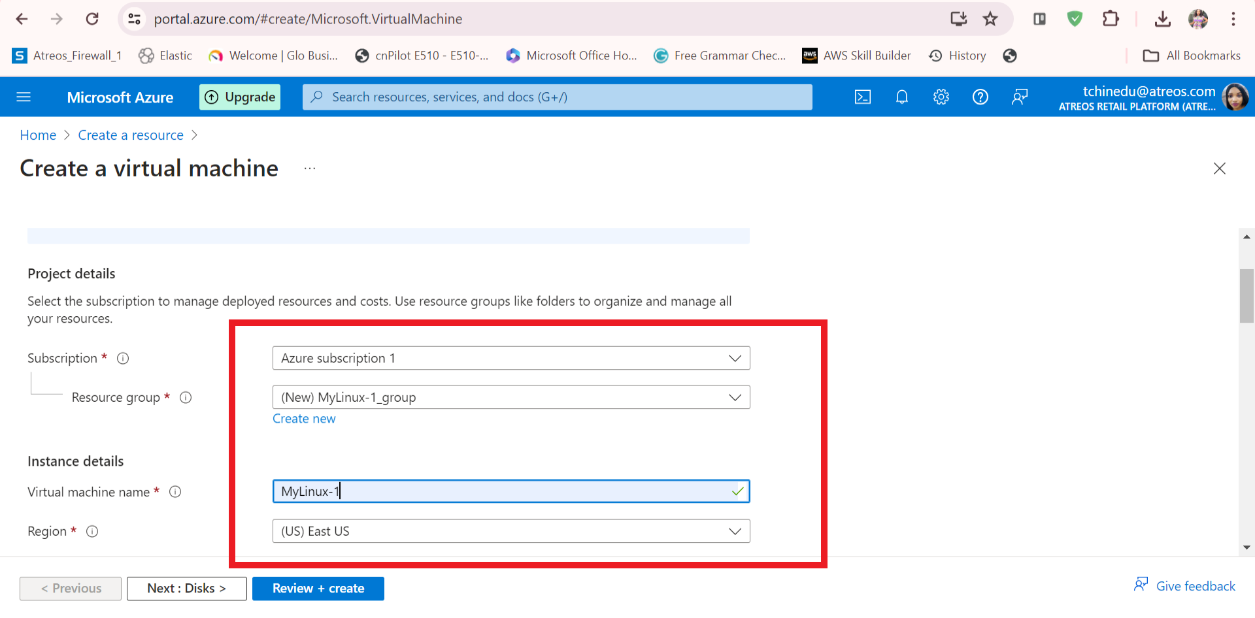
Task: Click the form vertical scrollbar thumb
Action: tap(1247, 296)
